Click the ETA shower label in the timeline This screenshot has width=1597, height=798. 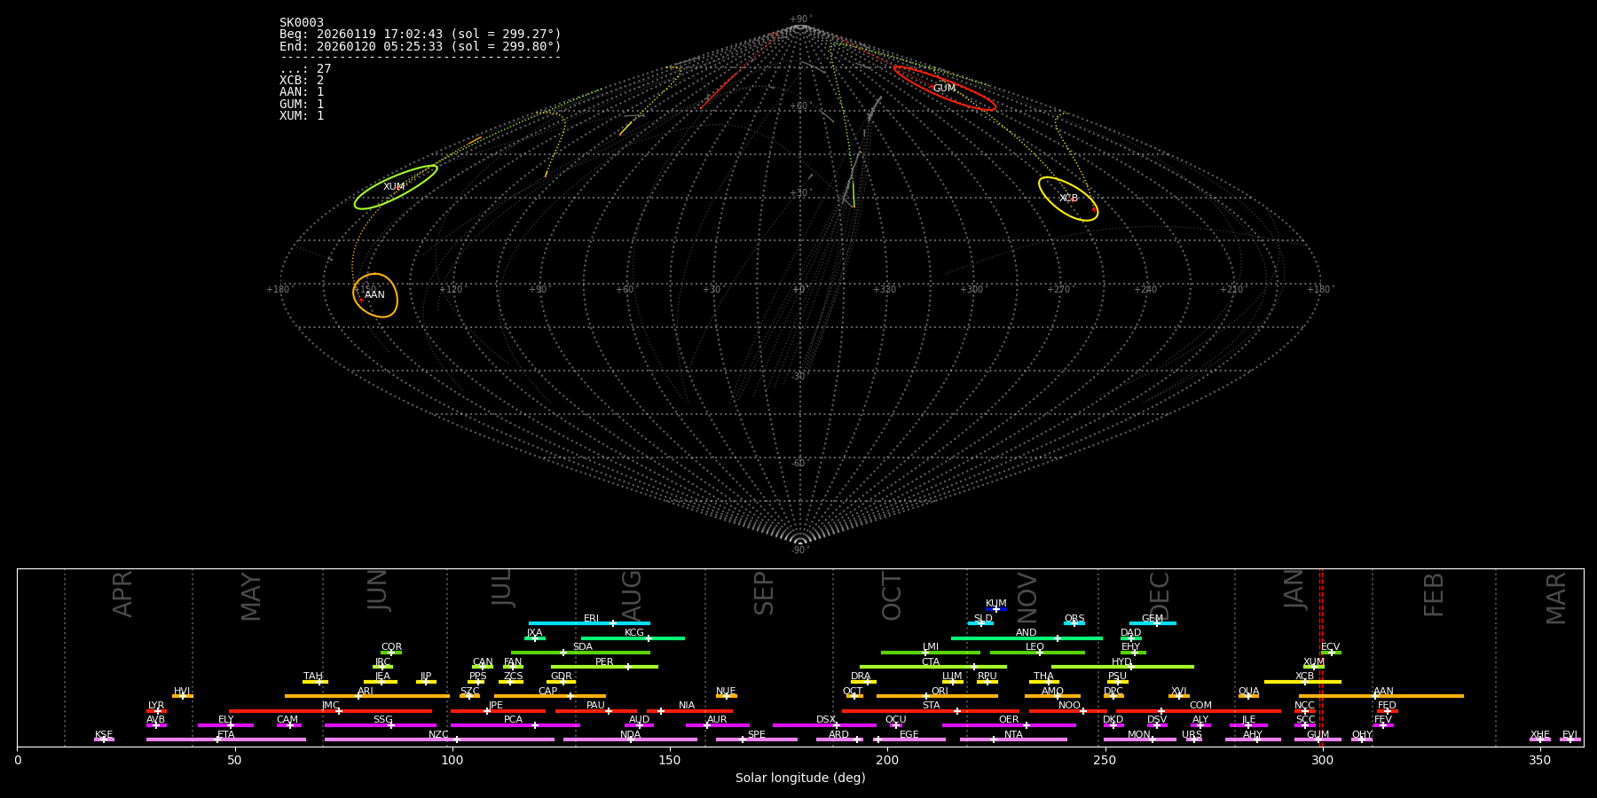[x=226, y=734]
